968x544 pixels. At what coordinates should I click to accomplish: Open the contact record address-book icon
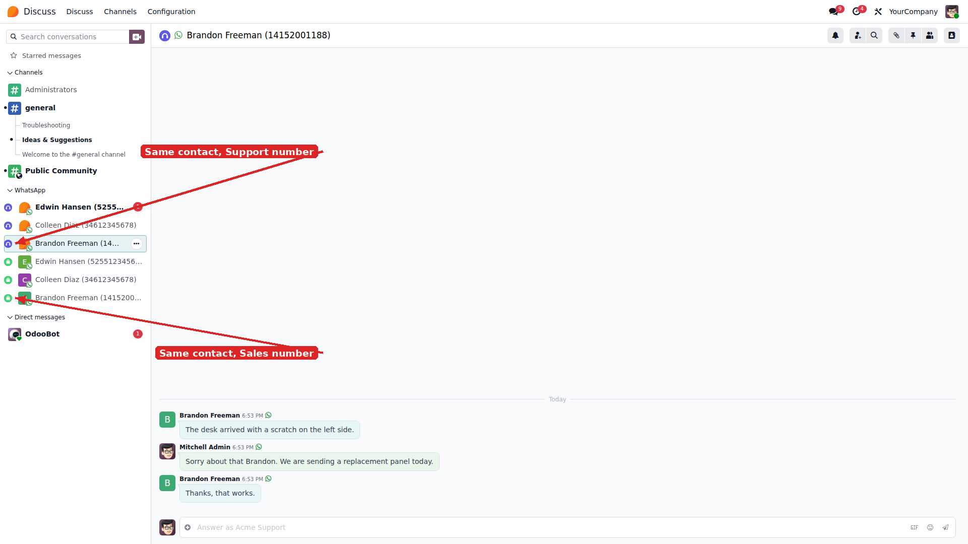click(952, 35)
